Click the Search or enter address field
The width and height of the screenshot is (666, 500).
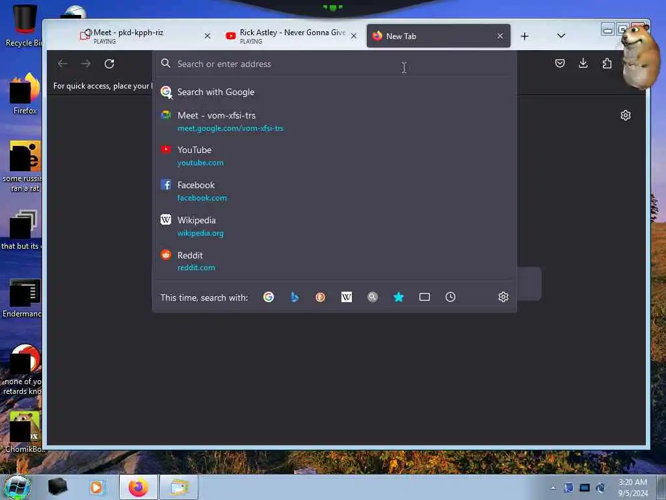(x=335, y=64)
